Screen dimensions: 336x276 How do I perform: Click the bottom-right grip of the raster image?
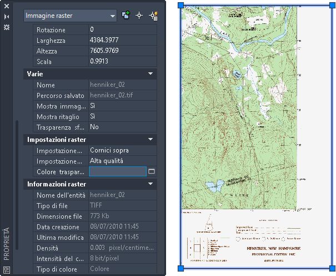click(332, 268)
